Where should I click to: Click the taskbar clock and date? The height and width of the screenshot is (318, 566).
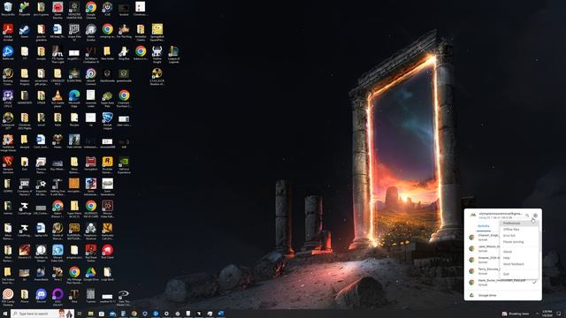[547, 314]
